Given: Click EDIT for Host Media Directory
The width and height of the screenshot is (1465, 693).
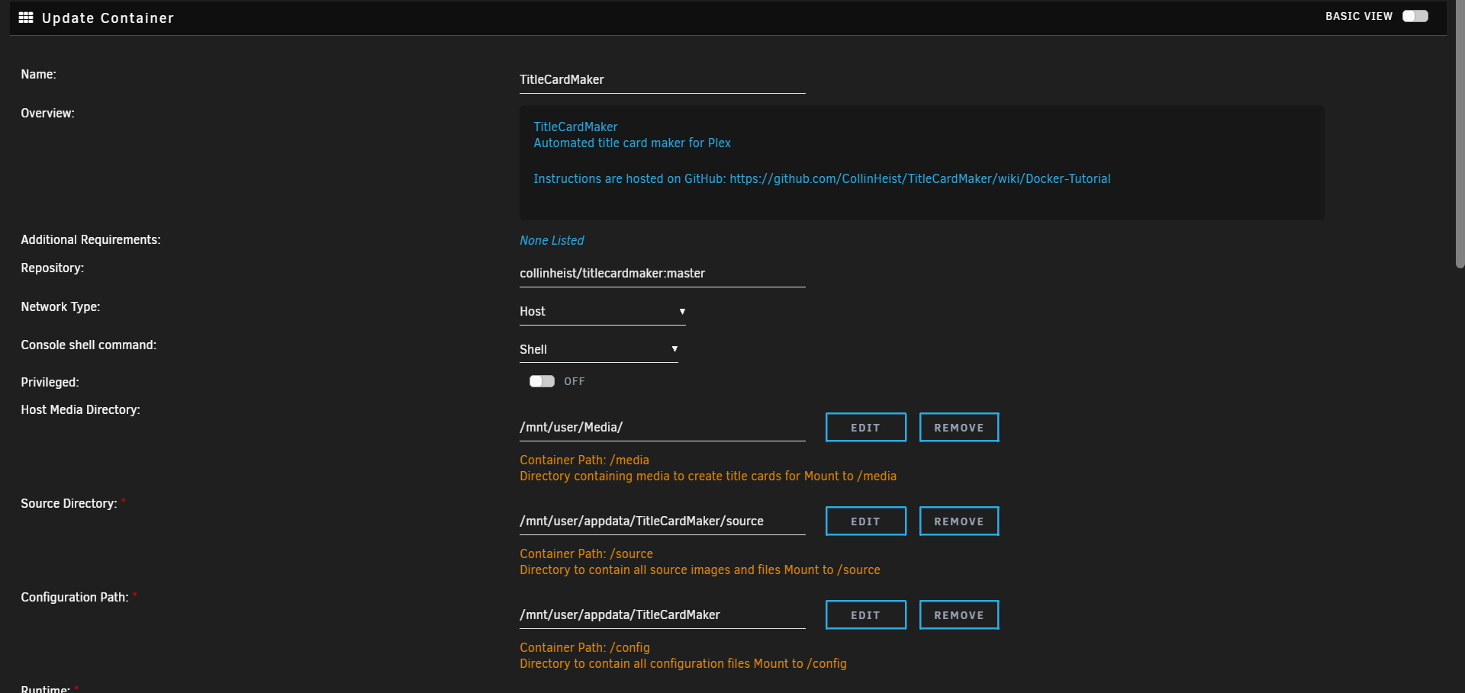Looking at the screenshot, I should [x=865, y=427].
